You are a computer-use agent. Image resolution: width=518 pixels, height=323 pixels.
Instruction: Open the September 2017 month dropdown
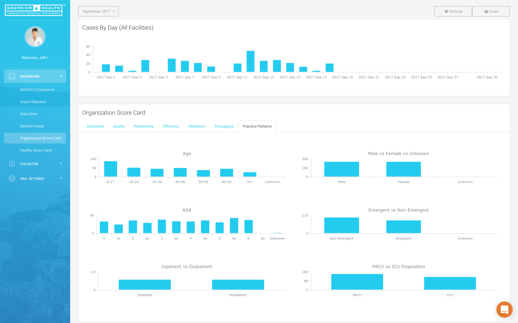coord(98,11)
